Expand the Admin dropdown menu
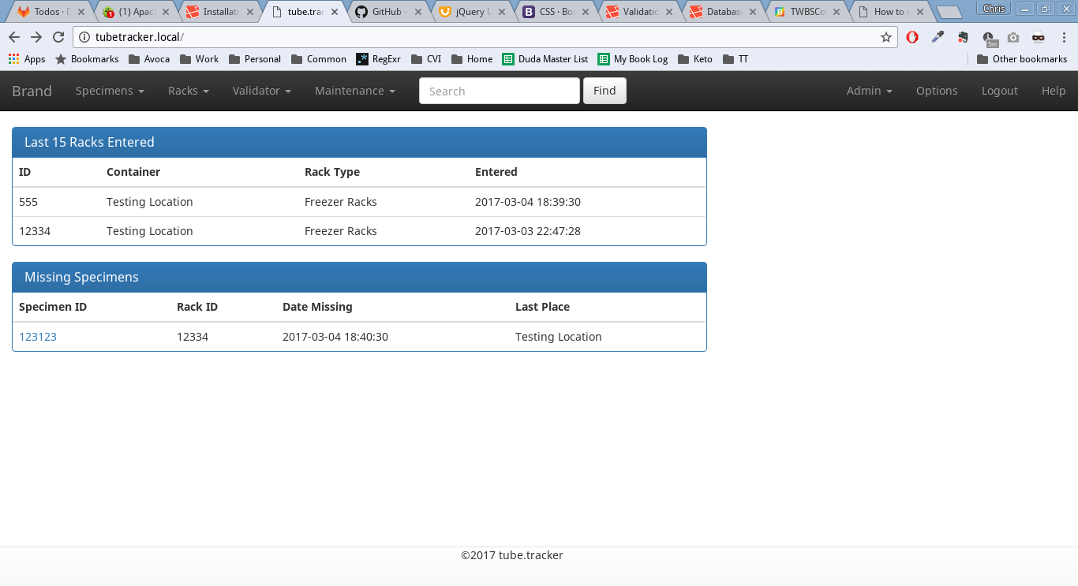The width and height of the screenshot is (1078, 586). point(869,91)
